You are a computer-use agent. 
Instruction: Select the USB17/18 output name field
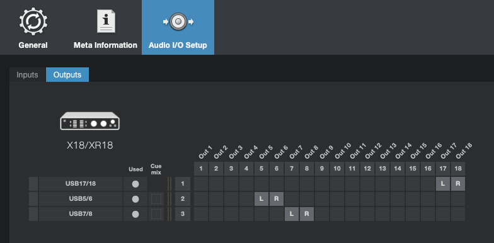[x=81, y=184]
